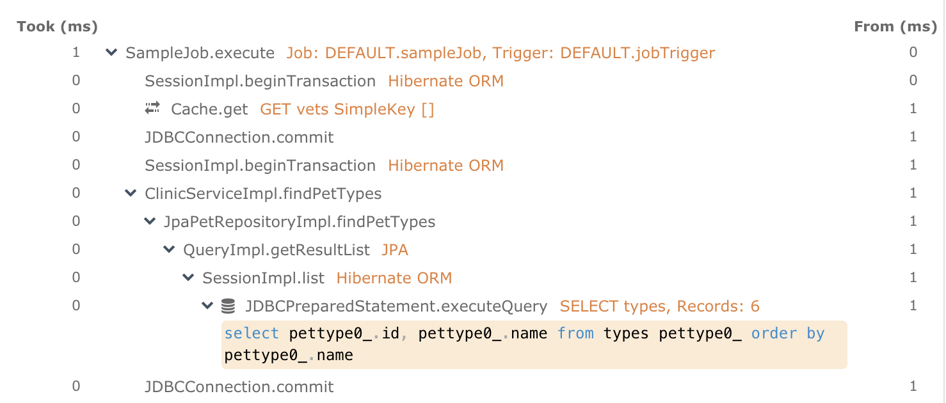The image size is (946, 403).
Task: Collapse the JpaPetRepositoryImpl.findPetTypes node
Action: [150, 221]
